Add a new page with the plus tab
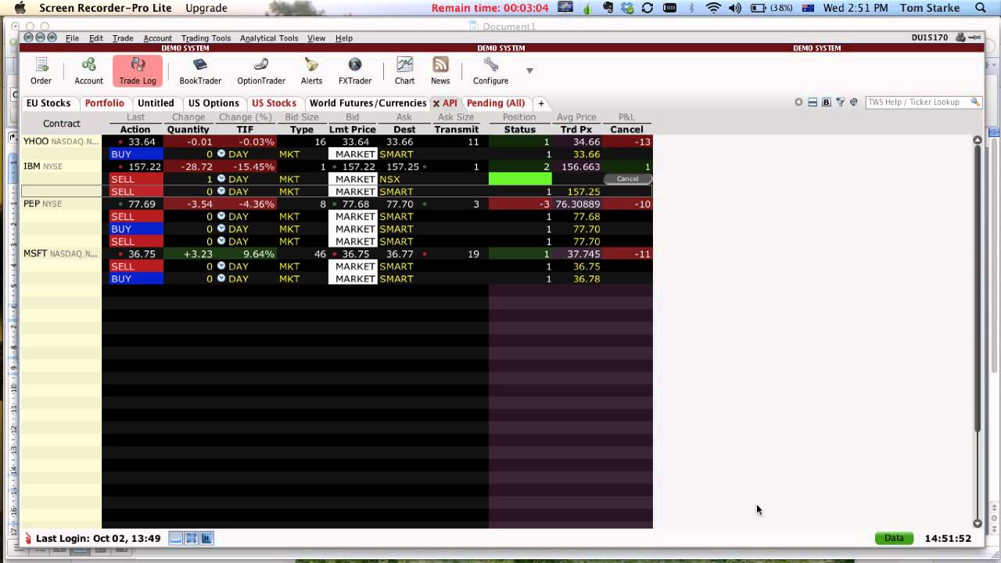This screenshot has height=563, width=1001. tap(540, 103)
